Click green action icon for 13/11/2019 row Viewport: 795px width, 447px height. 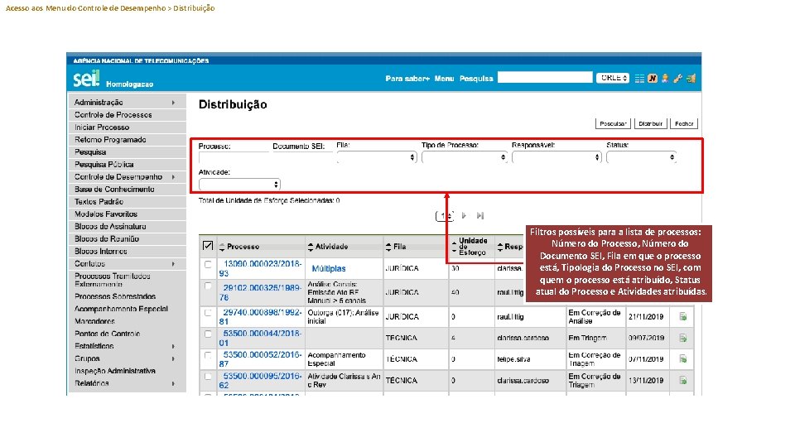pyautogui.click(x=683, y=380)
